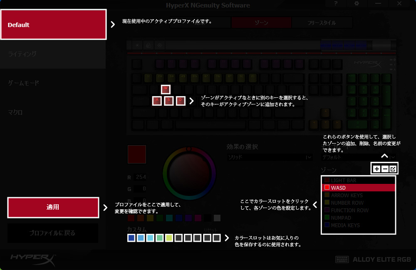The image size is (416, 270).
Task: Apply the profile with the 適用 button
Action: tap(53, 208)
